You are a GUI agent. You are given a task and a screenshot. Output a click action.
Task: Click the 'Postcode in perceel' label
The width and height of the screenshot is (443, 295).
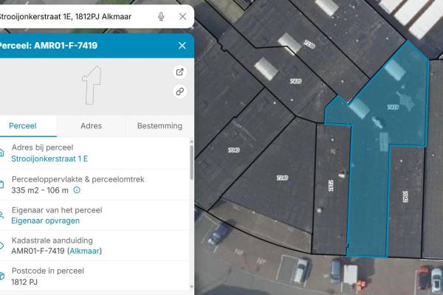tap(48, 271)
